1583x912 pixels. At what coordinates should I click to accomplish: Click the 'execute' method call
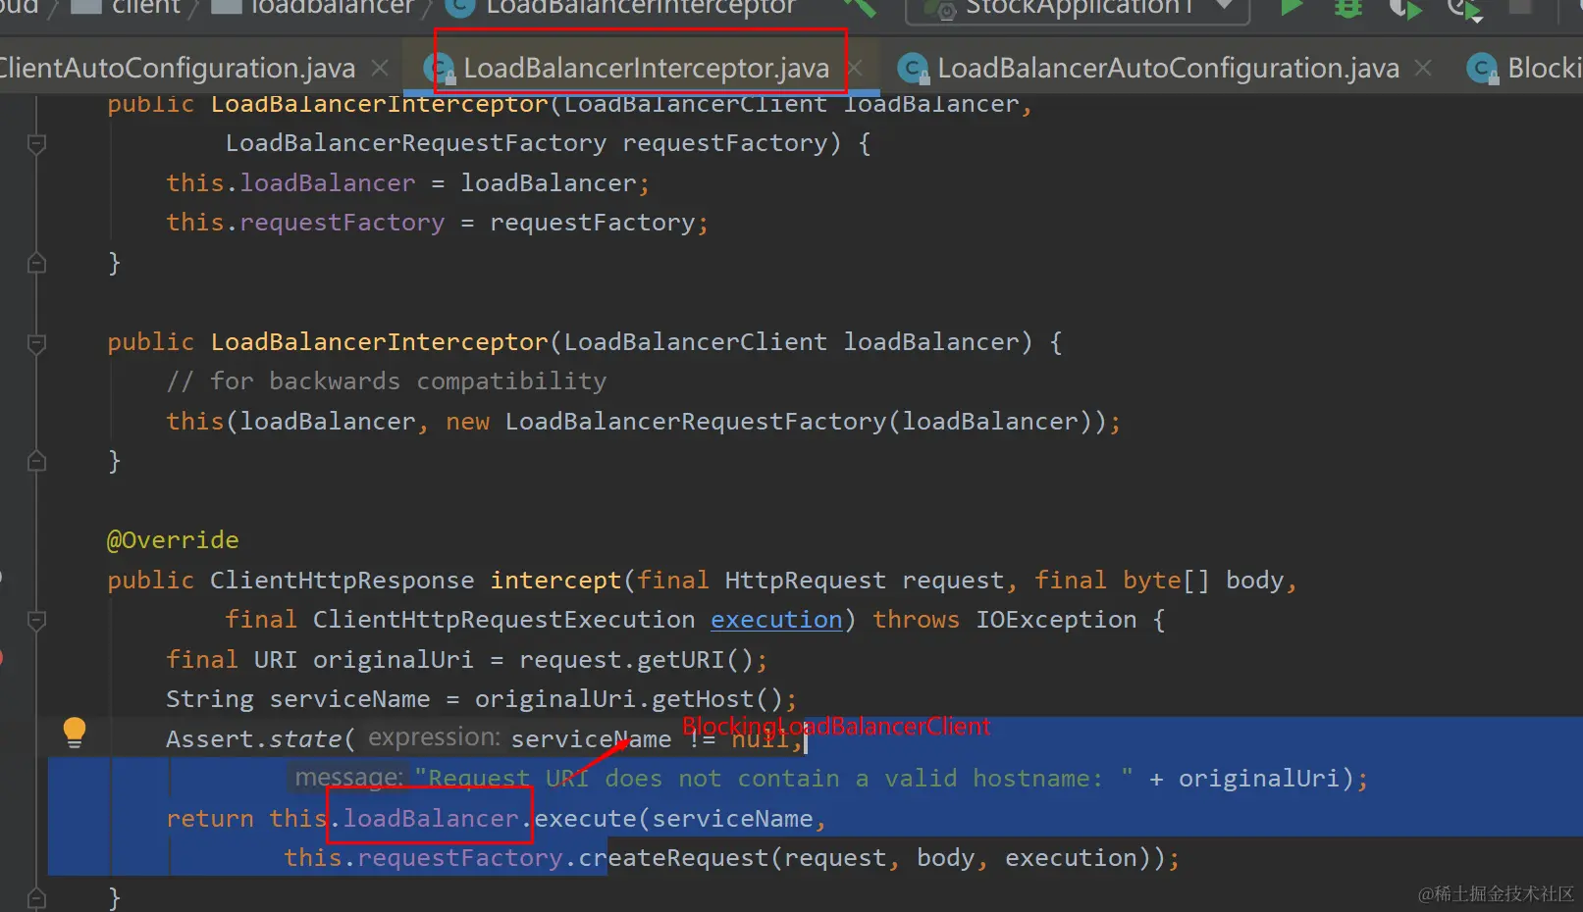pyautogui.click(x=586, y=818)
